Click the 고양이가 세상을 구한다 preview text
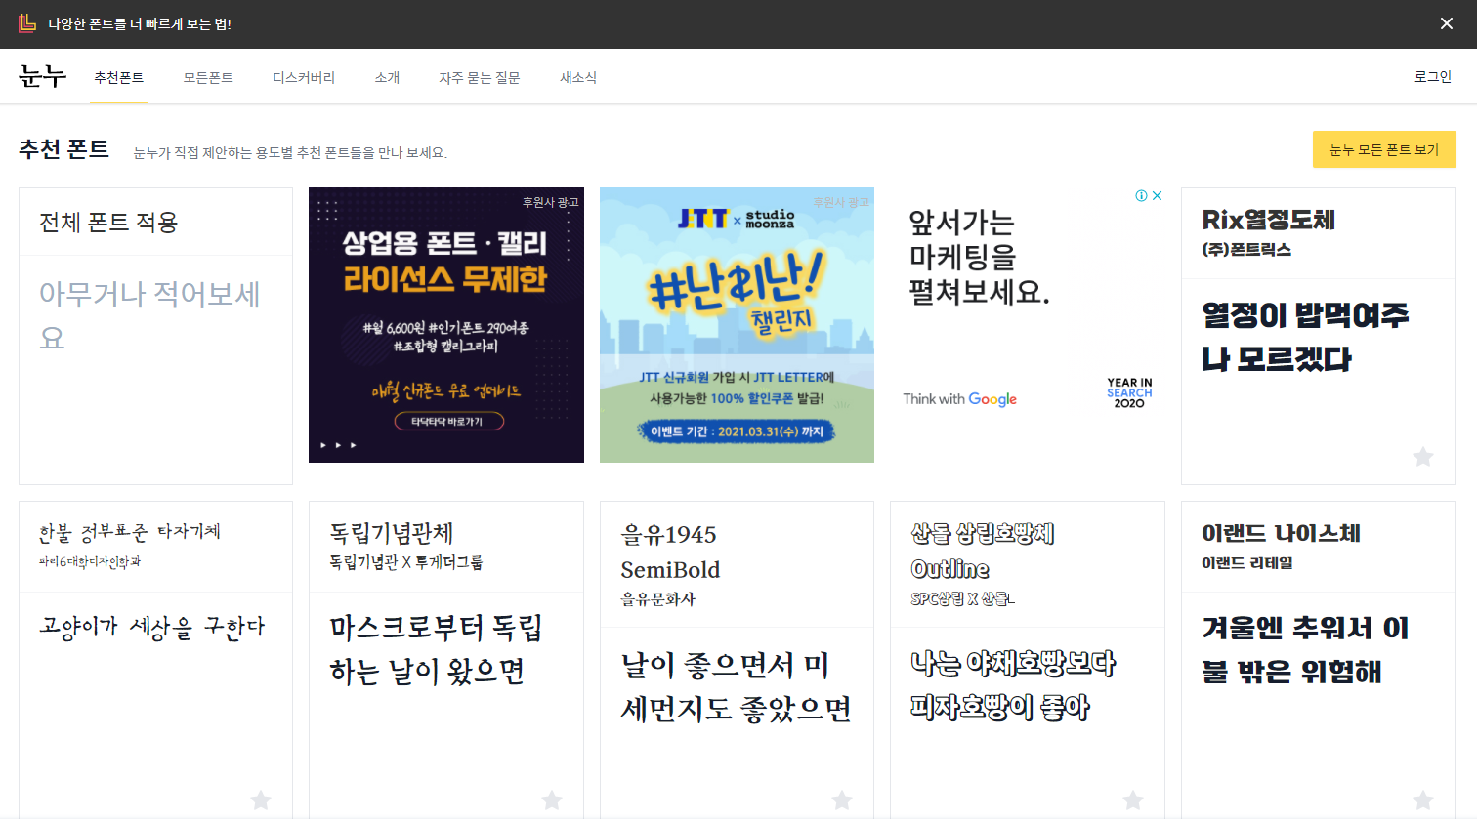The image size is (1477, 819). 152,627
